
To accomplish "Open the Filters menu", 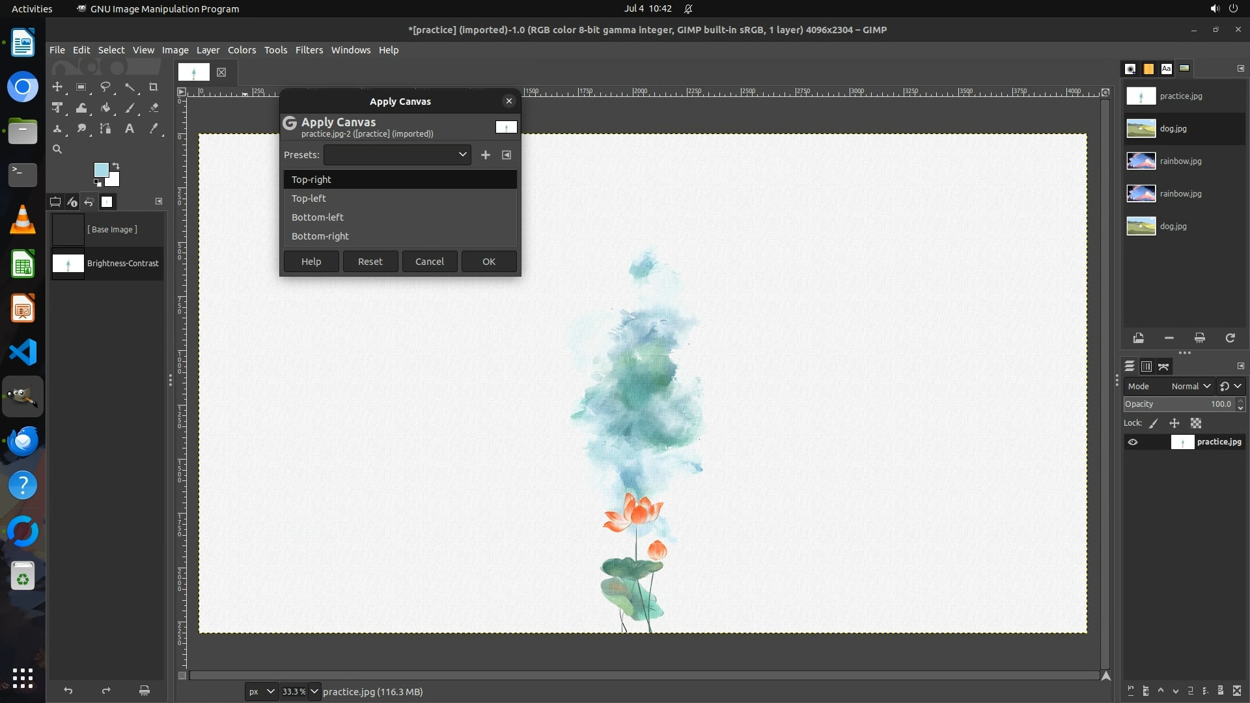I will click(309, 50).
